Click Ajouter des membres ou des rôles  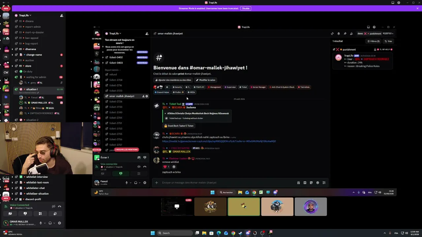point(173,80)
